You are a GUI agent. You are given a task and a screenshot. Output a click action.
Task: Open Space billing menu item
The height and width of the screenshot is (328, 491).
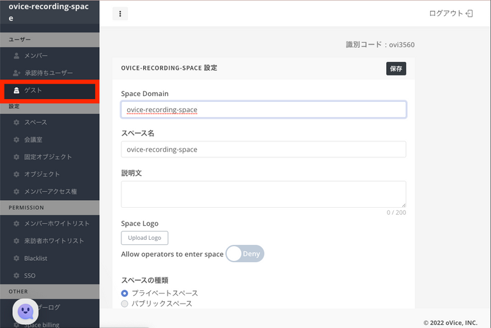click(50, 325)
